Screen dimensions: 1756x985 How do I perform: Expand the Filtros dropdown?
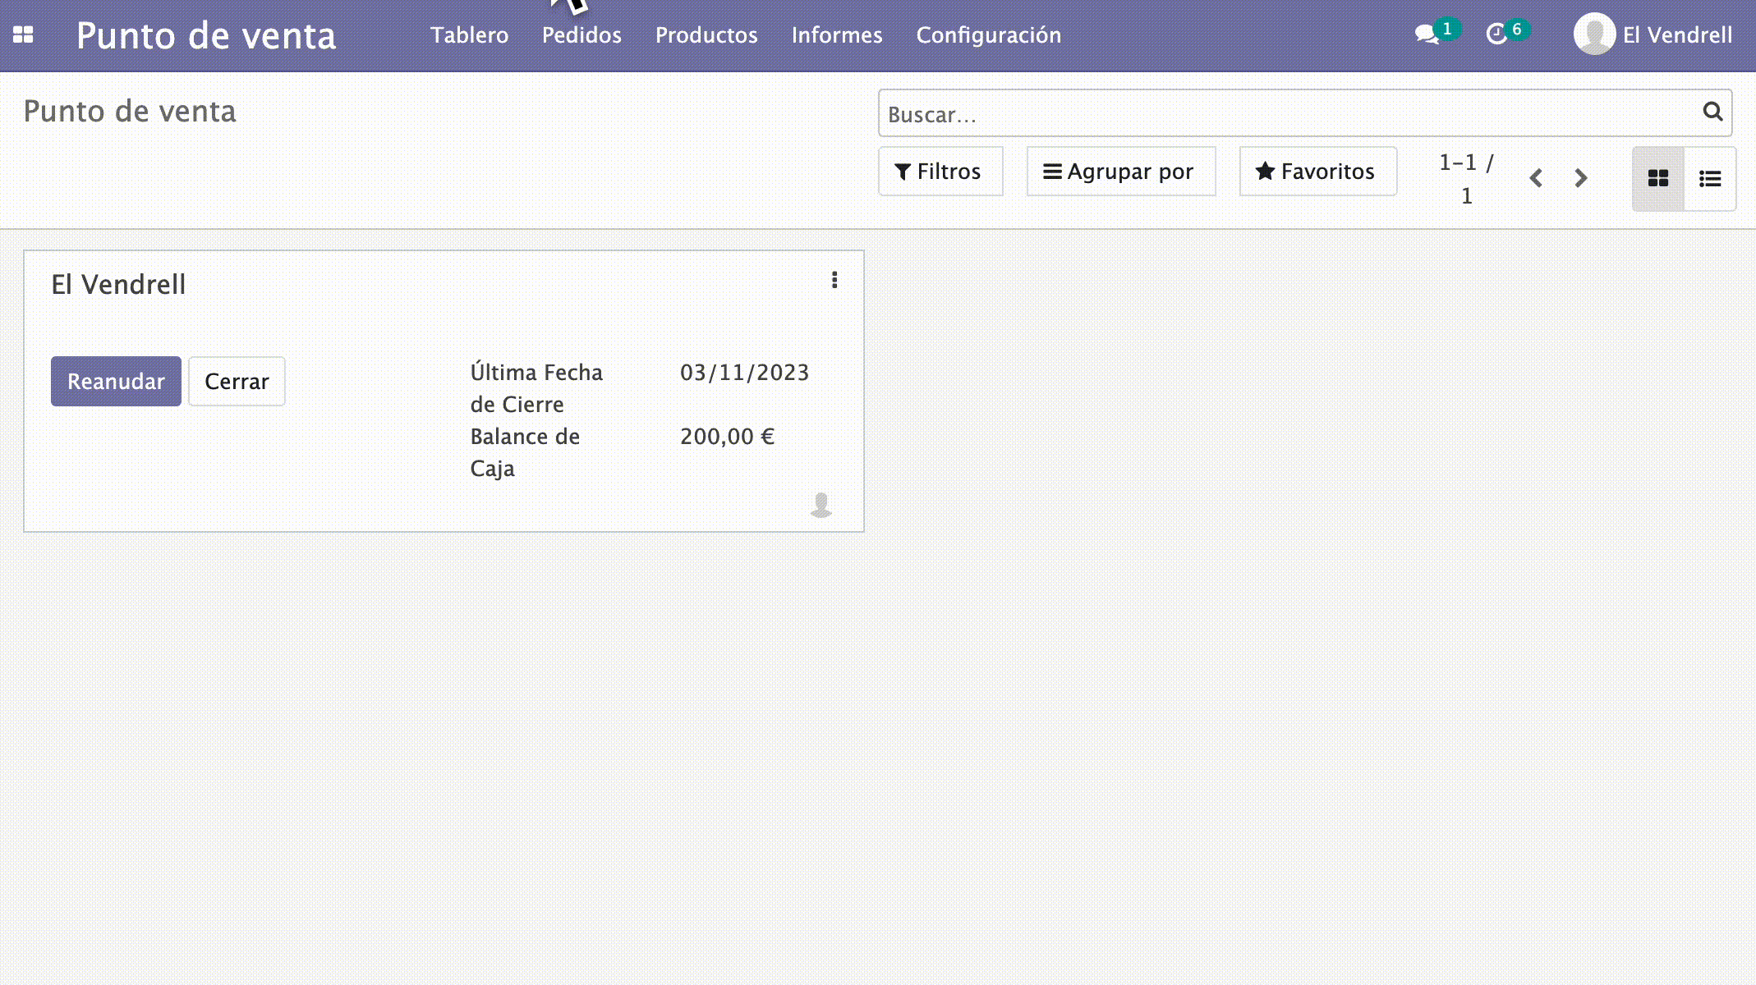click(940, 172)
